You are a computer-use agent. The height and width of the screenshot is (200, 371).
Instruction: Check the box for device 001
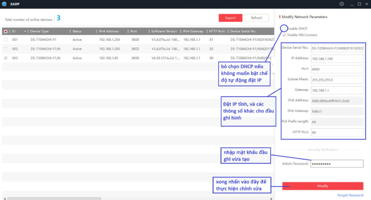pos(6,40)
